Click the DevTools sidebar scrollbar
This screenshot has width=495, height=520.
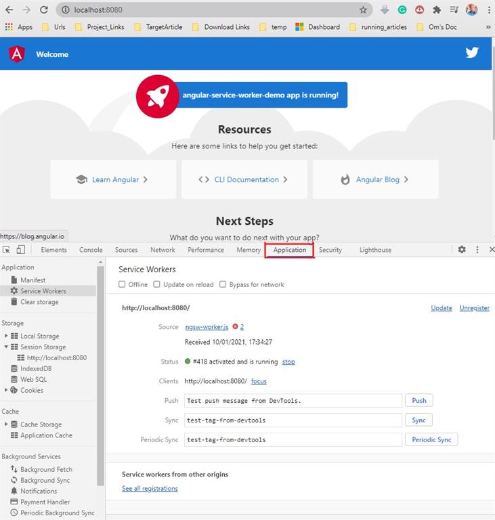100,374
